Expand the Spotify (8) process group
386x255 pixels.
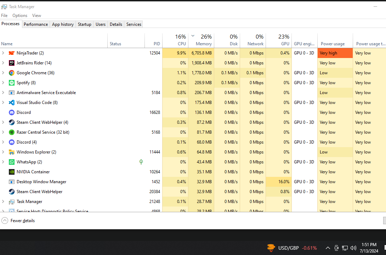3,83
